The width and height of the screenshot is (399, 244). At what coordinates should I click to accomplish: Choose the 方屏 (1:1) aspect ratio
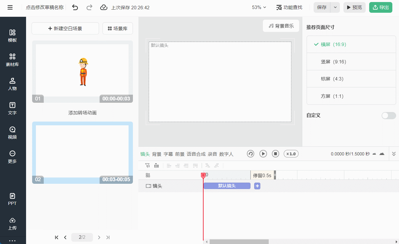click(x=351, y=96)
